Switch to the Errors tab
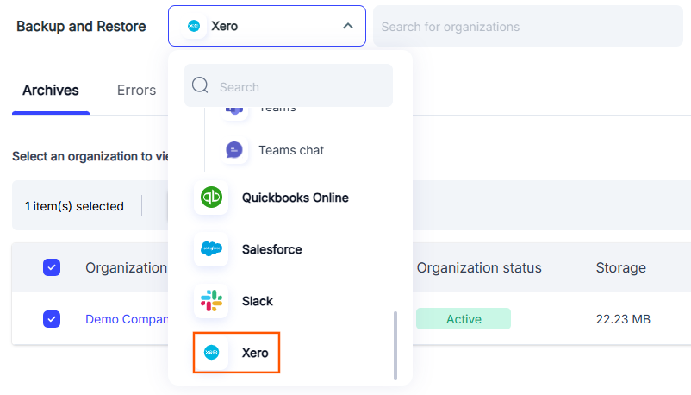691x395 pixels. [136, 90]
